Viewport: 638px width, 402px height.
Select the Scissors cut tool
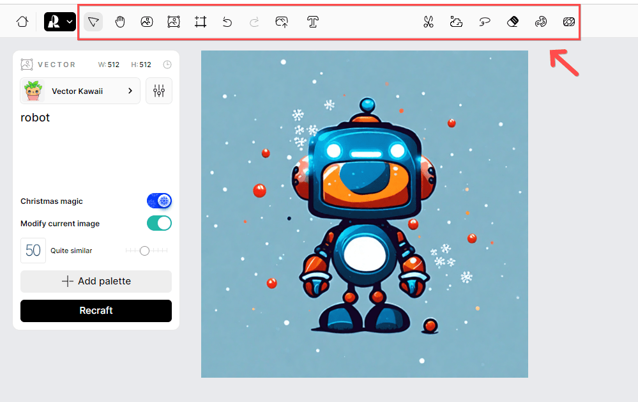pyautogui.click(x=429, y=21)
